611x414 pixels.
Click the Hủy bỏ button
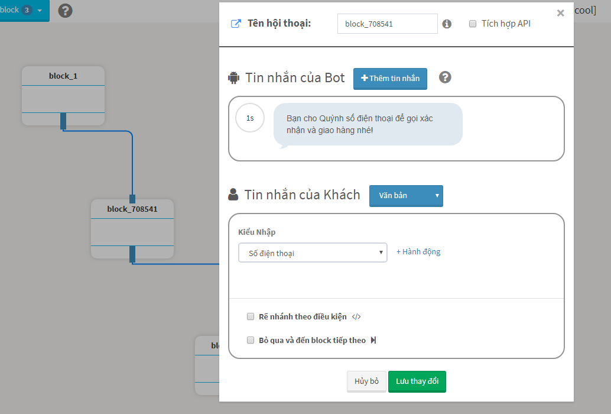[366, 381]
